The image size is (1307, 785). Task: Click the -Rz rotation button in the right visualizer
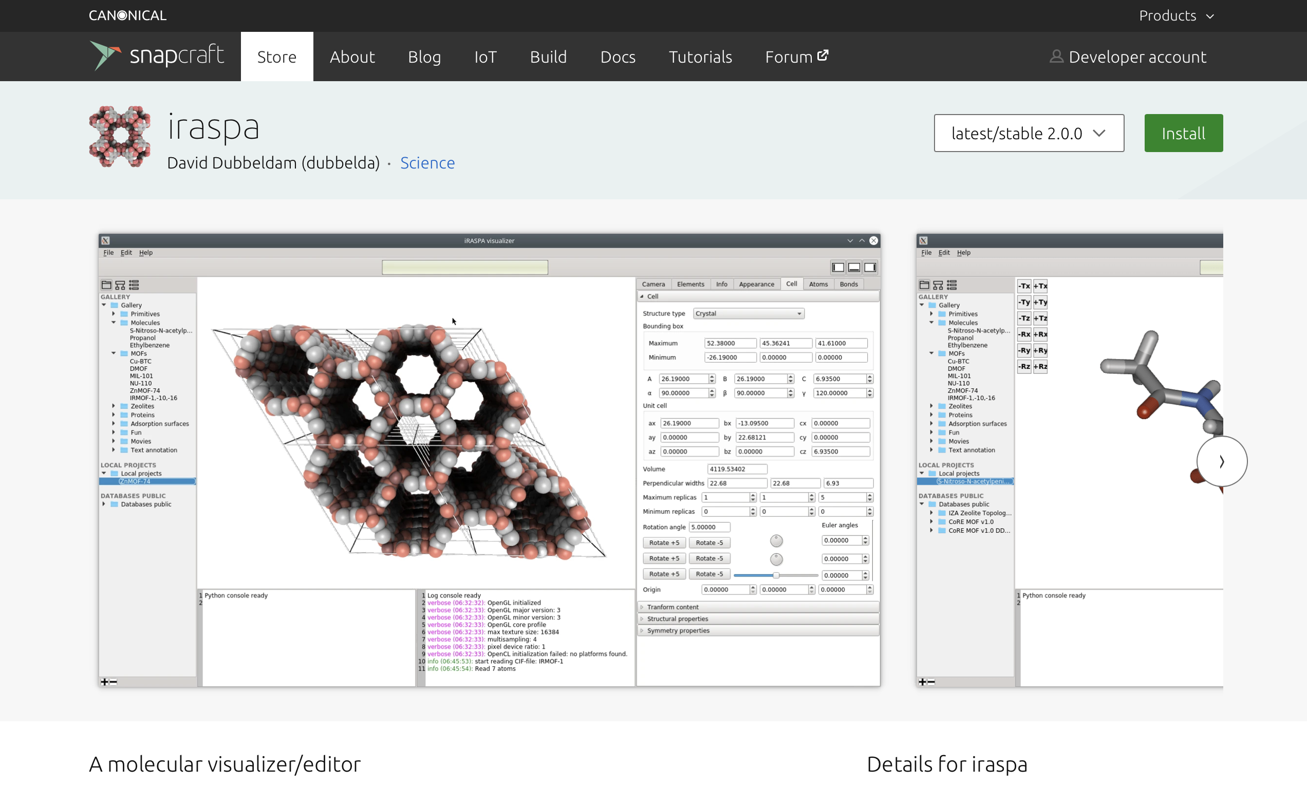[x=1024, y=366]
